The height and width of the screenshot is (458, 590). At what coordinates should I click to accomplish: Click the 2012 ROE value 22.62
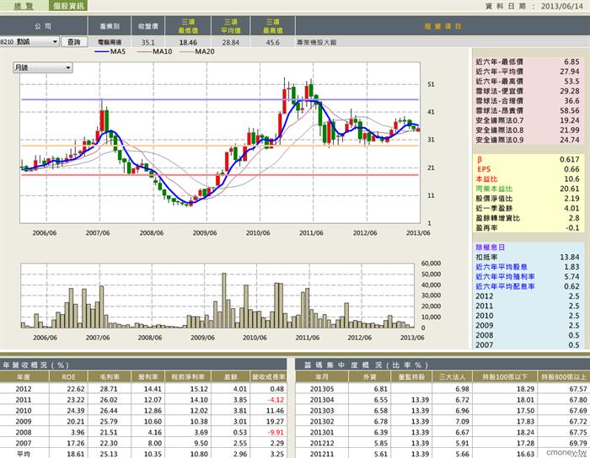point(75,389)
